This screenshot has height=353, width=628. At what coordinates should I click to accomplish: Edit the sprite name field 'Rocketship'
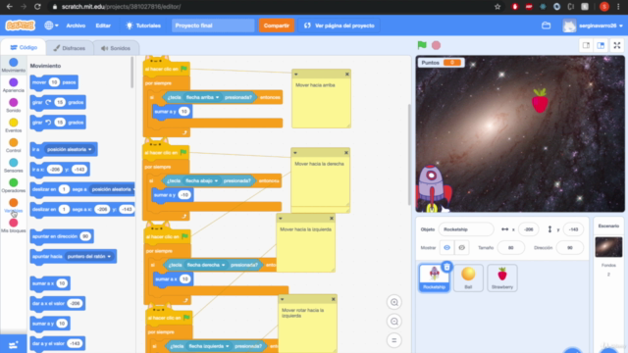click(x=466, y=229)
